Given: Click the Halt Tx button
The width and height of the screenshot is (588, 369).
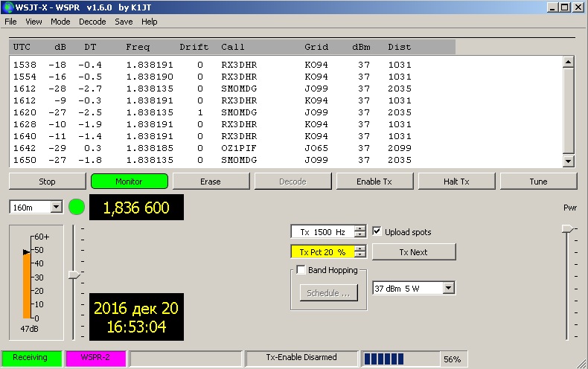Looking at the screenshot, I should tap(456, 182).
